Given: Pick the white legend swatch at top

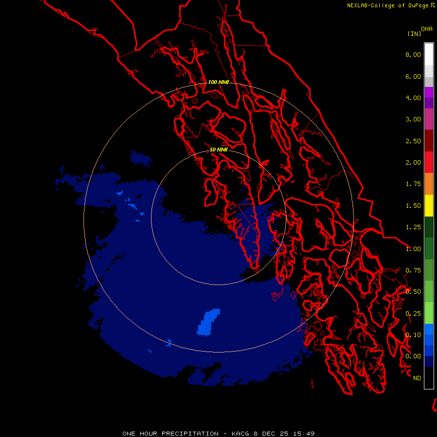Looking at the screenshot, I should coord(429,54).
